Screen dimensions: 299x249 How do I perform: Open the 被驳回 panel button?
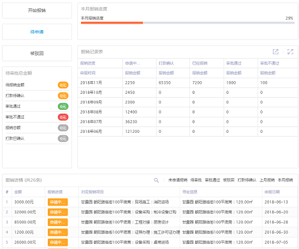(37, 53)
